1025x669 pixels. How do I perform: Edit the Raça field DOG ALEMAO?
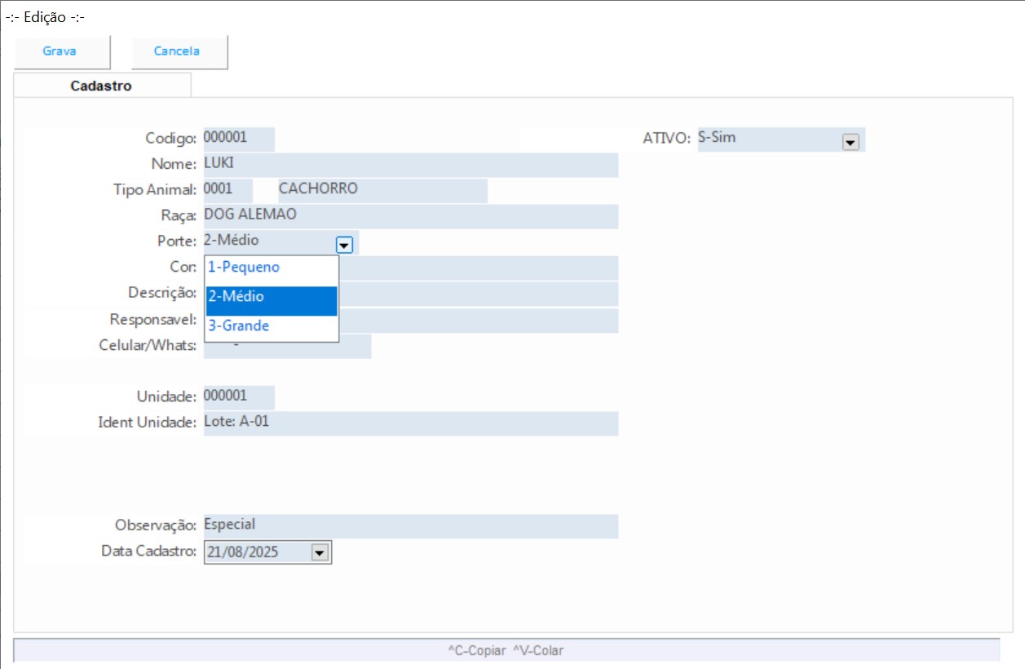point(410,216)
